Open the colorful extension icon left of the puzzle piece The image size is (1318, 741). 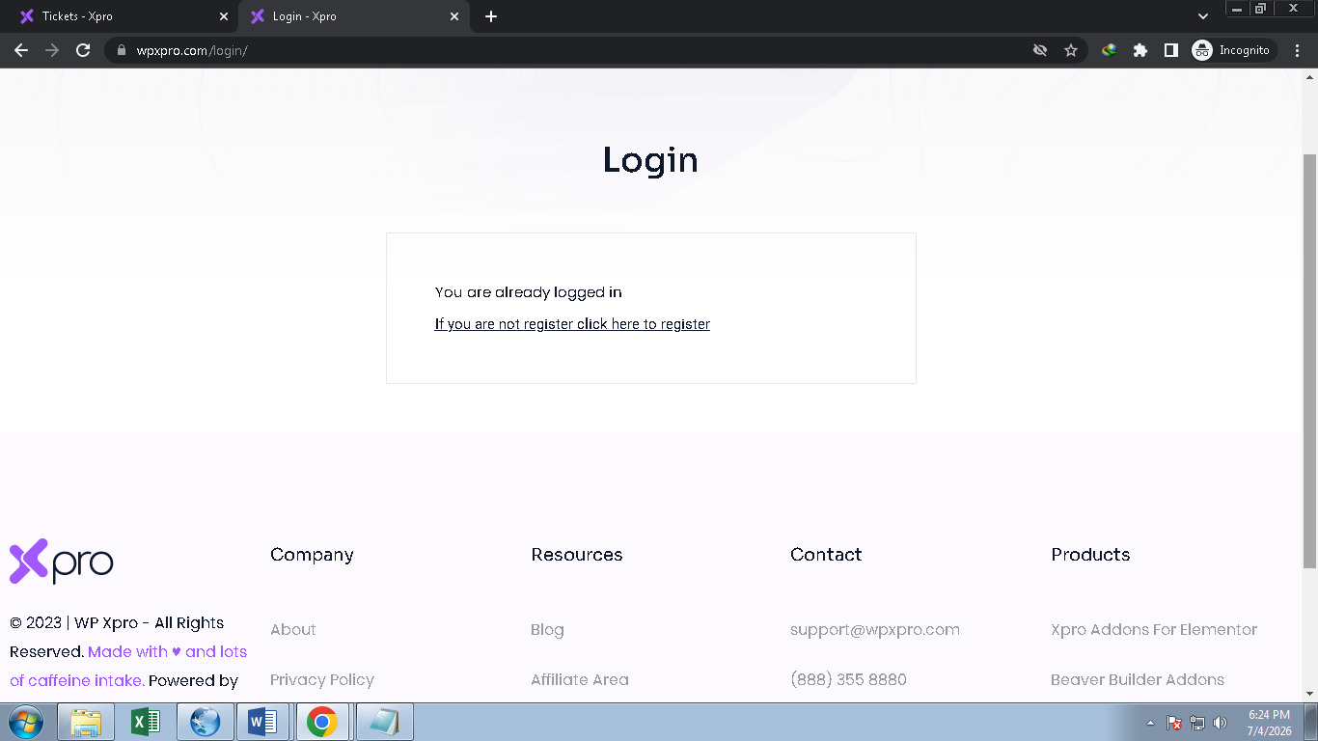(1110, 50)
